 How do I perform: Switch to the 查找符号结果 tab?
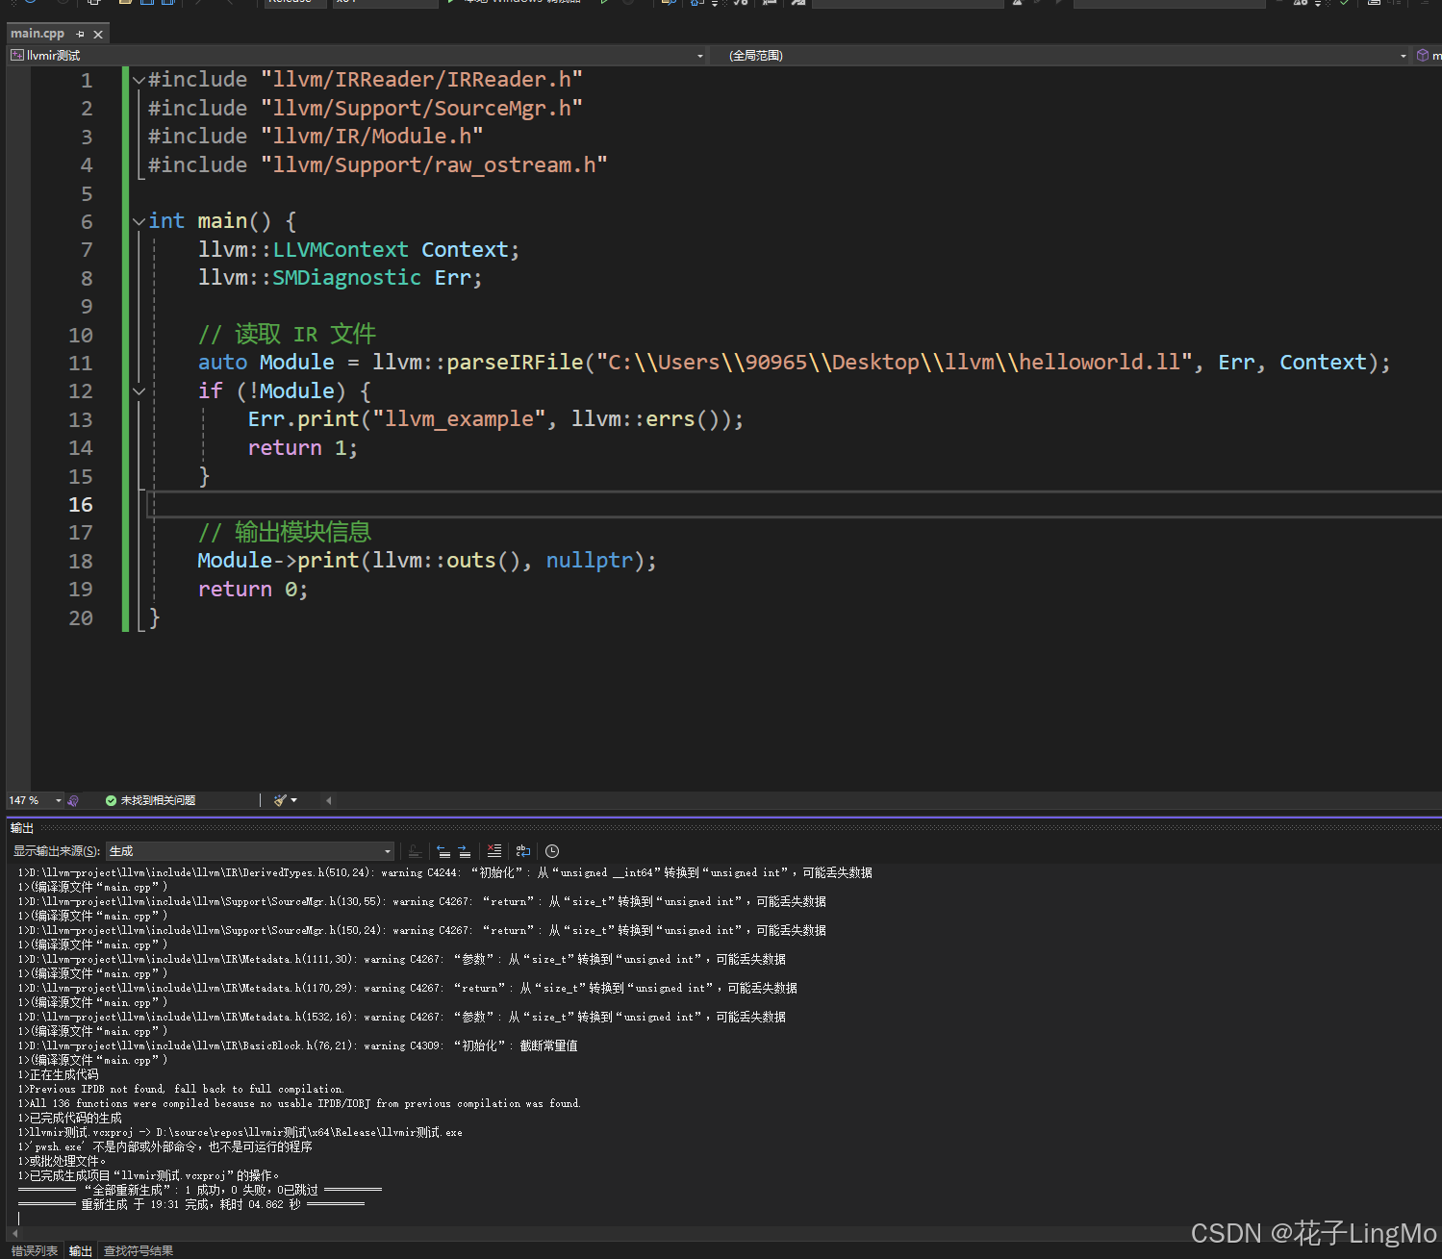point(139,1250)
